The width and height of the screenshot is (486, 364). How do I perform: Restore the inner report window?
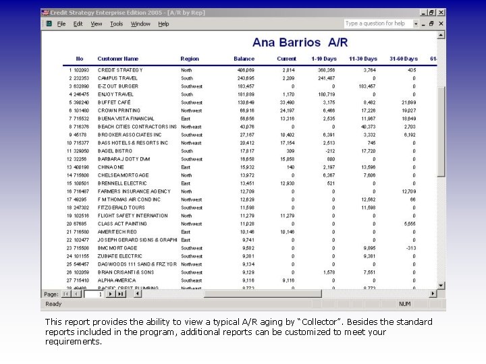pyautogui.click(x=431, y=24)
